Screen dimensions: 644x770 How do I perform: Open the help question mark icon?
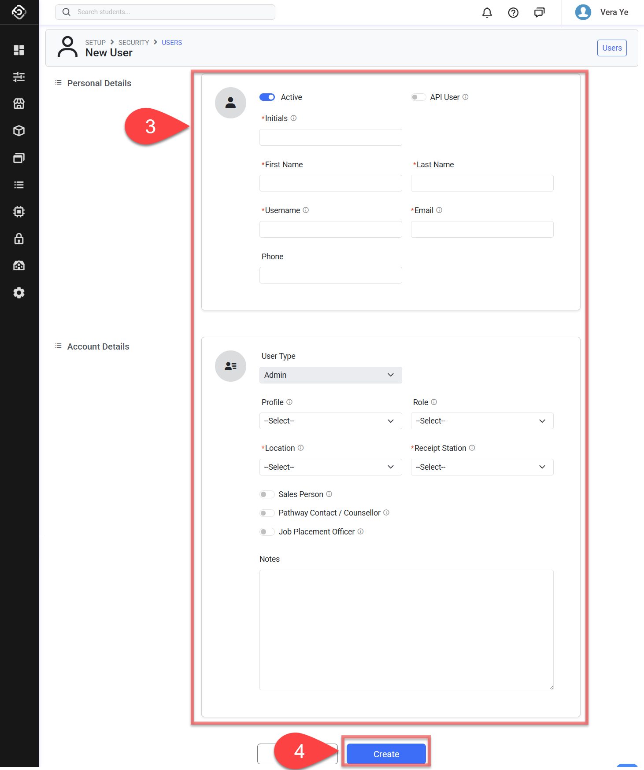(513, 12)
